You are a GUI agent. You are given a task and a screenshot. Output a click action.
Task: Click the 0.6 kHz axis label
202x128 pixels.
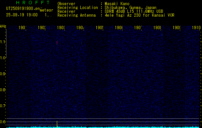point(3,122)
